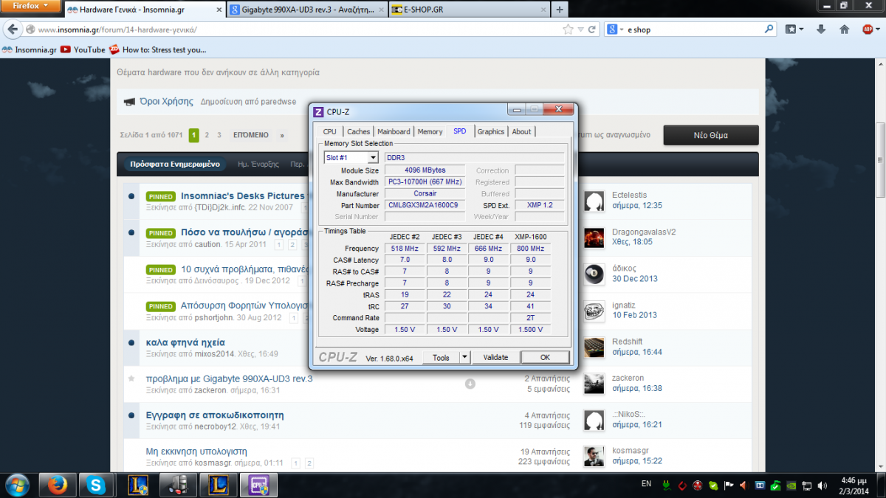Go to the ΕΠΟΜΕΝΟ next page link
Screen dimensions: 886x498
[x=251, y=136]
